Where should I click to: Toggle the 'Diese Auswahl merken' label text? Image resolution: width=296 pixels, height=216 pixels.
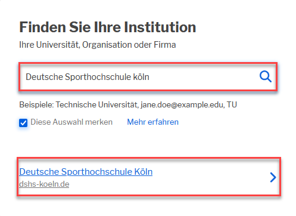[x=71, y=122]
